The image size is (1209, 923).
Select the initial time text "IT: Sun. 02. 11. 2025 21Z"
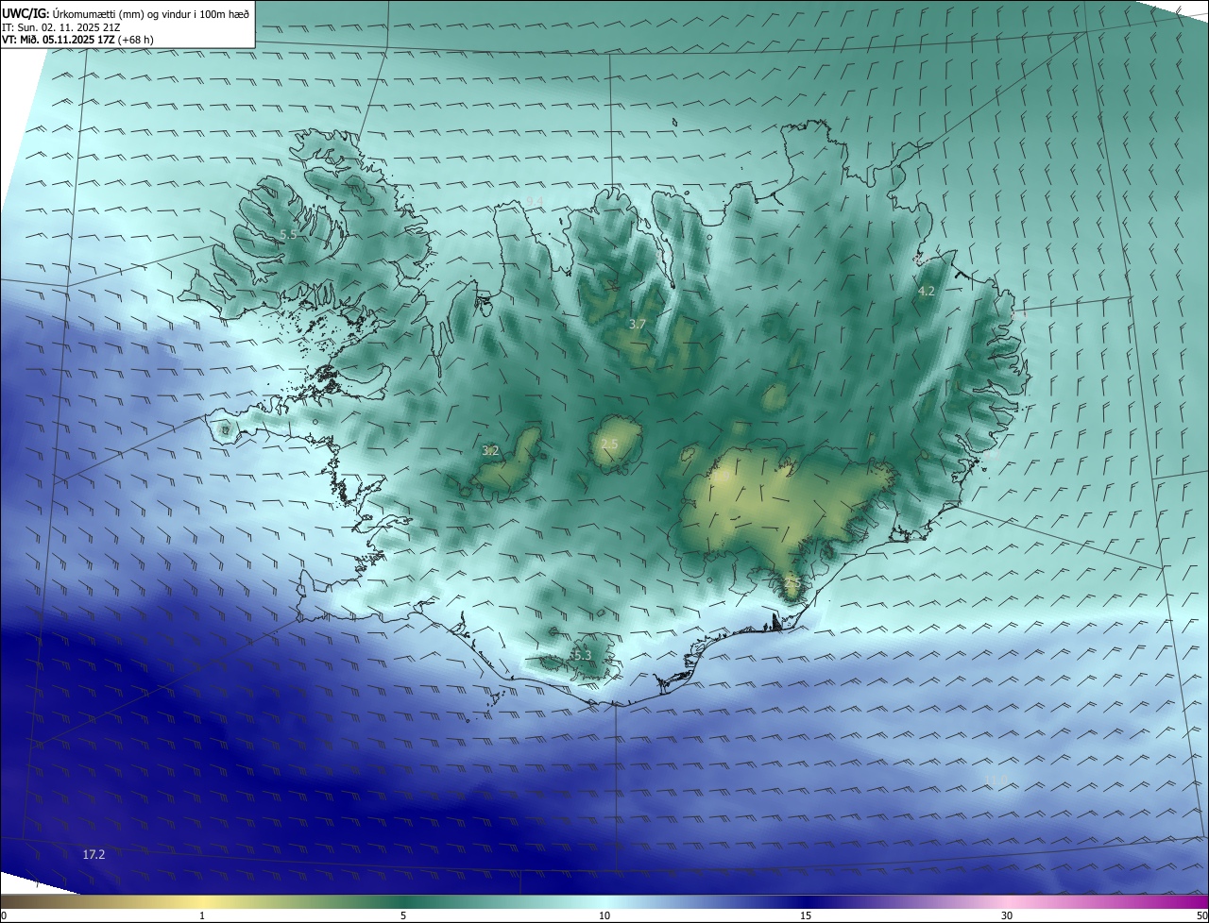[61, 27]
